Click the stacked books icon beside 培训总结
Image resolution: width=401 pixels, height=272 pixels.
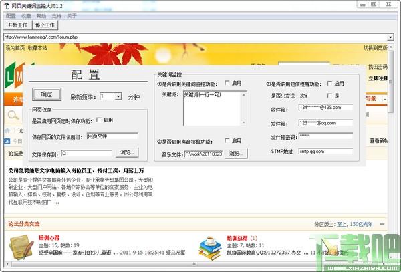(211, 248)
